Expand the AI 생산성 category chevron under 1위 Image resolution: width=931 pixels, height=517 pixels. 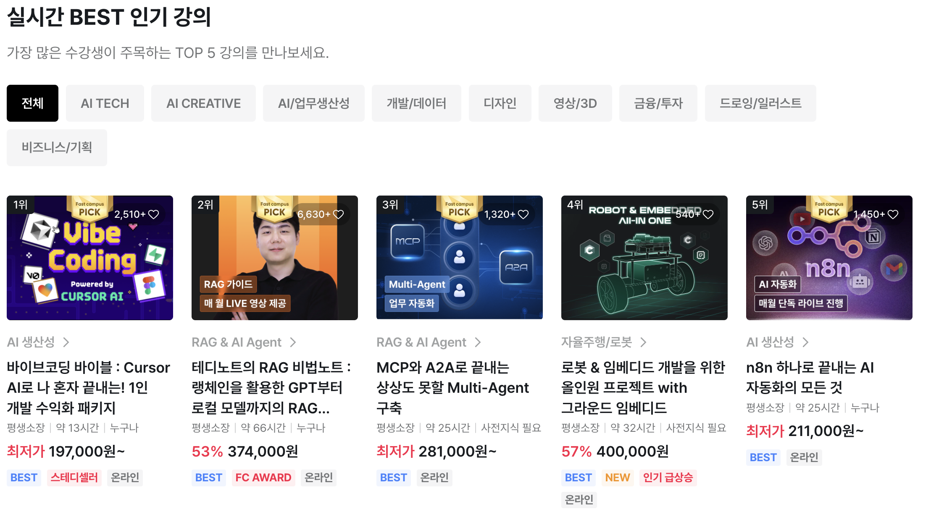(x=66, y=342)
